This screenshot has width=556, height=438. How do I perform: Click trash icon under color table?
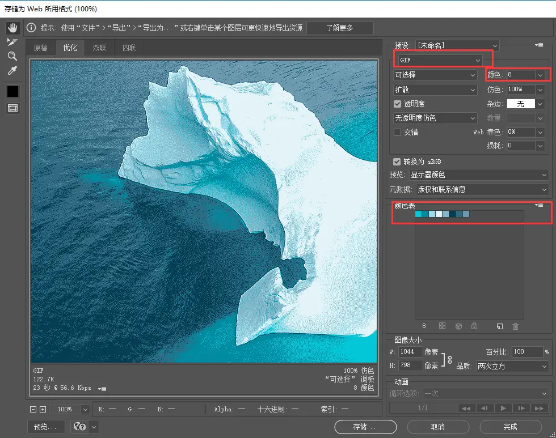coord(515,326)
